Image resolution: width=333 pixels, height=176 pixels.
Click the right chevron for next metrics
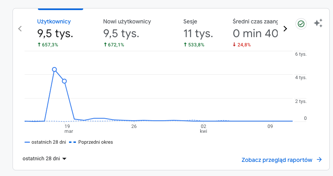[x=285, y=29]
